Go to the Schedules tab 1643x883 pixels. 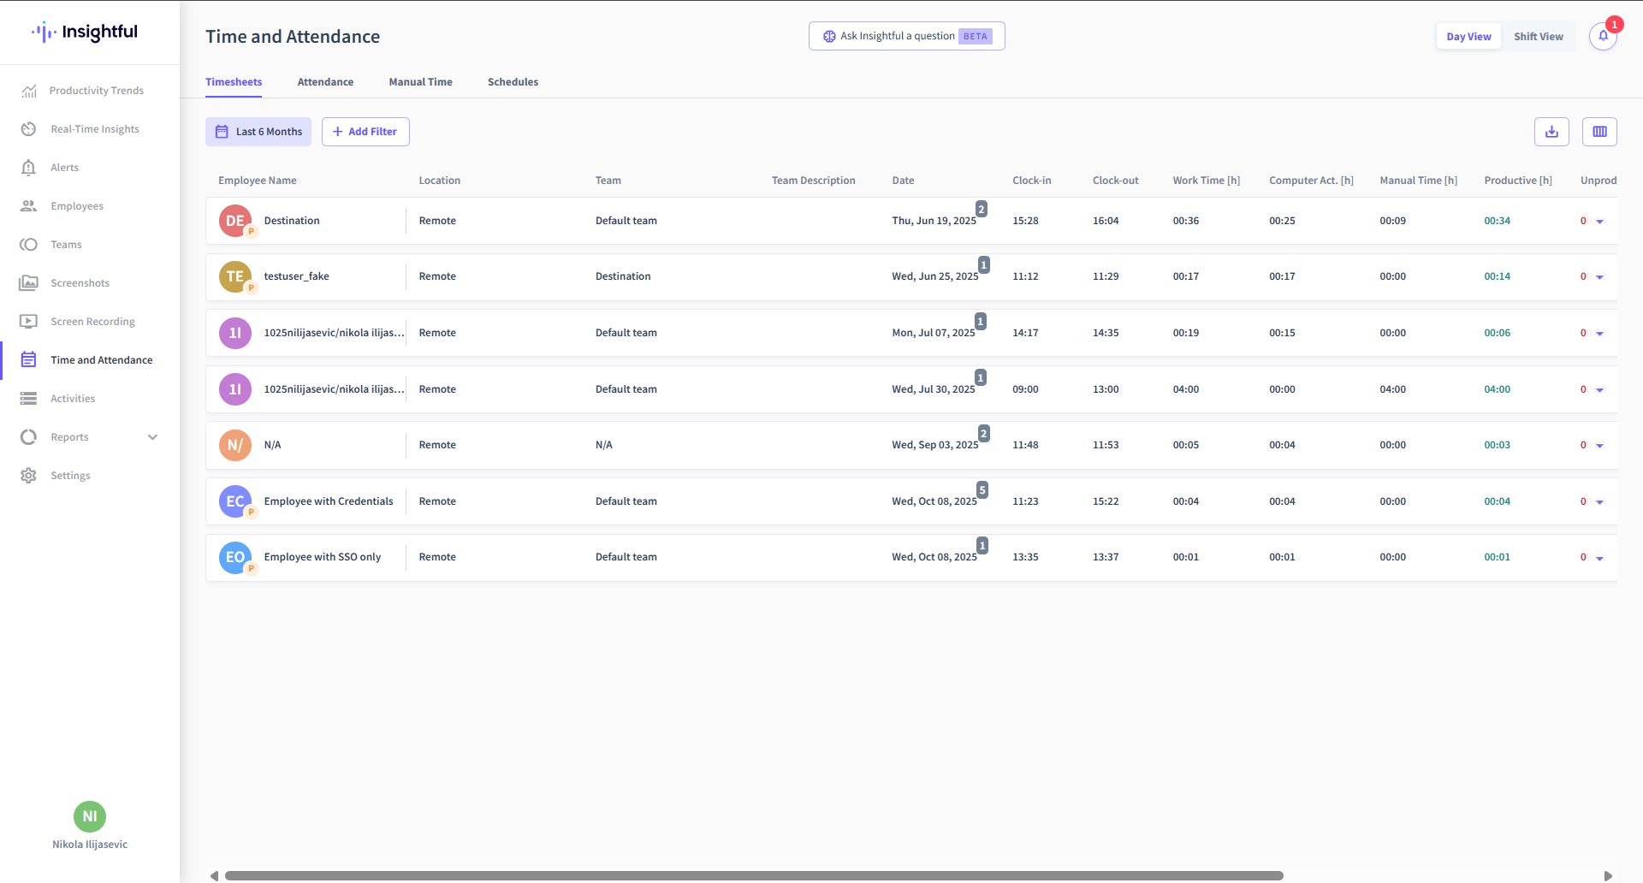click(x=513, y=82)
